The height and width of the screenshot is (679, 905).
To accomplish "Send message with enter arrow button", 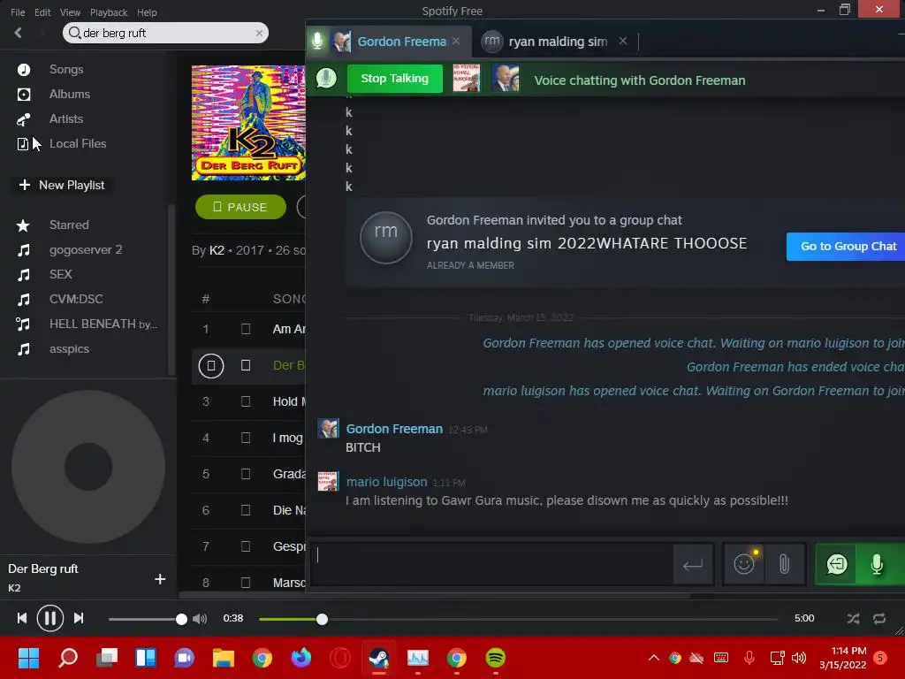I will [693, 564].
